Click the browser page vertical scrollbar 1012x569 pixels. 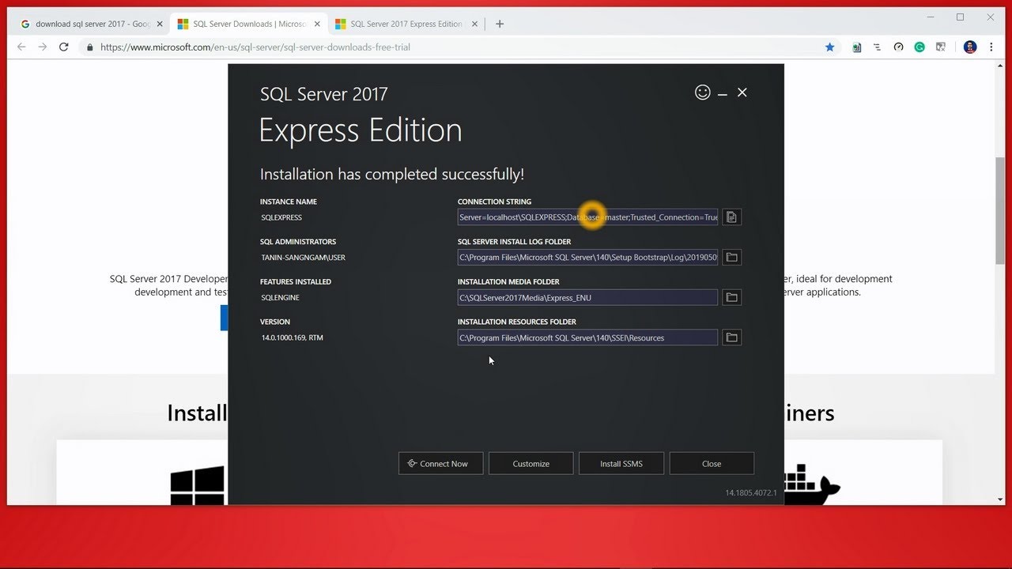(x=1000, y=212)
